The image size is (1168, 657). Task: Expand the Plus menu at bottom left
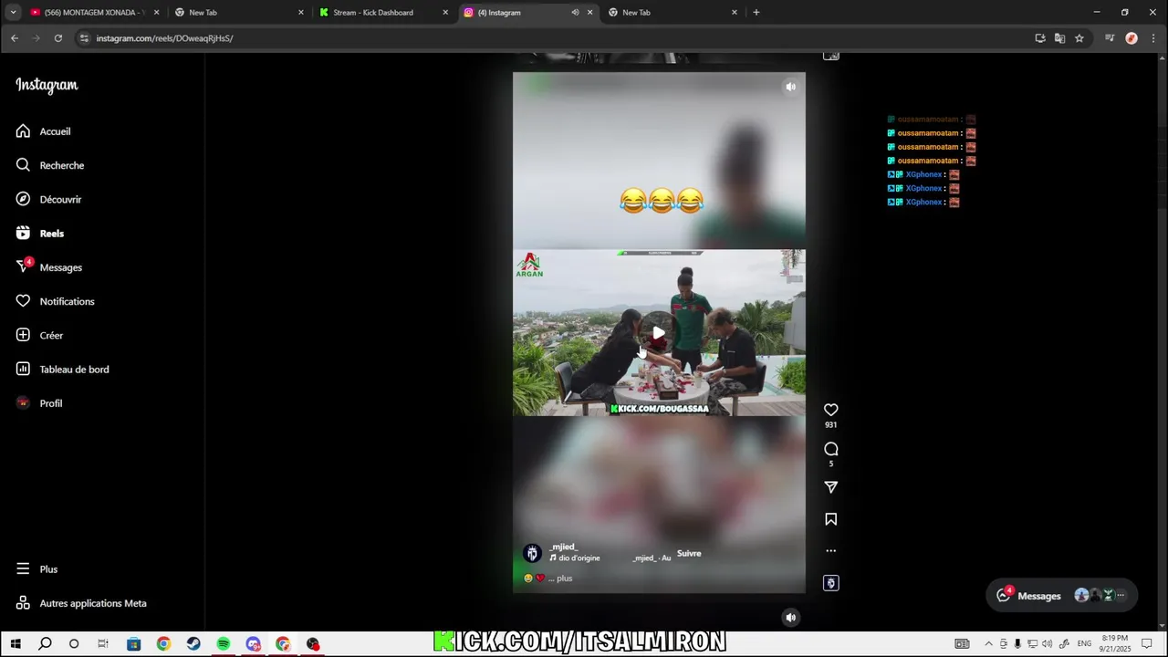pyautogui.click(x=48, y=569)
